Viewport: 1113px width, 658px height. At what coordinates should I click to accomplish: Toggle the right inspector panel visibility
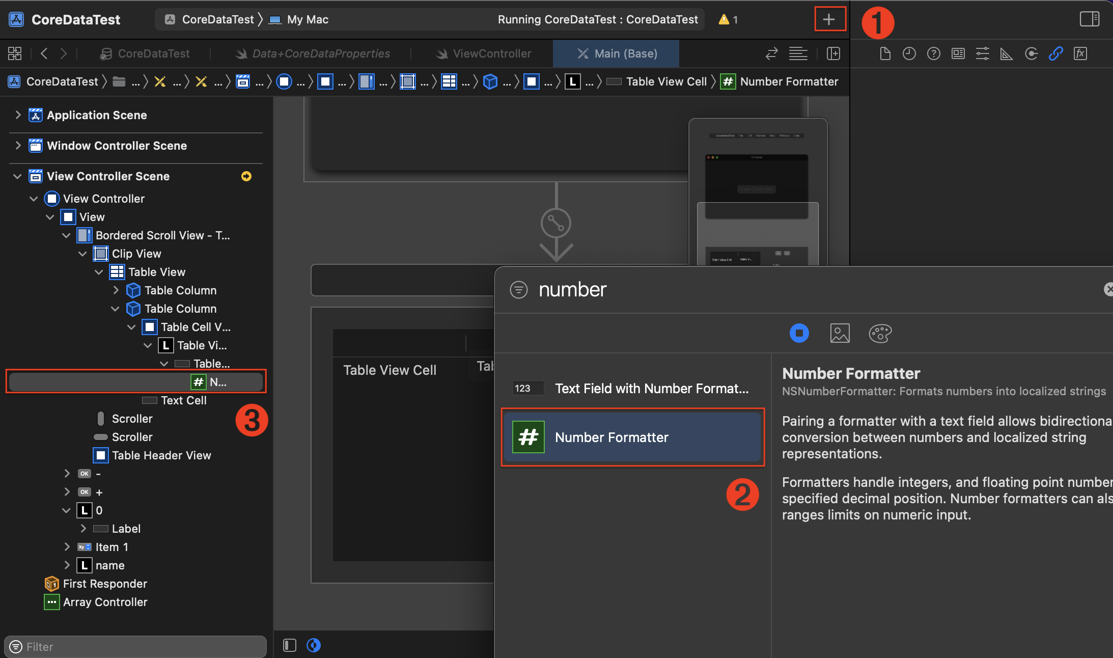click(1089, 19)
